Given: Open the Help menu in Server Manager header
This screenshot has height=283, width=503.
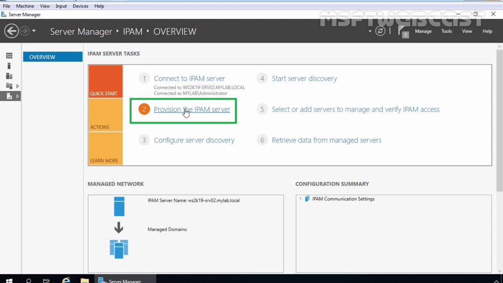Looking at the screenshot, I should pyautogui.click(x=487, y=31).
